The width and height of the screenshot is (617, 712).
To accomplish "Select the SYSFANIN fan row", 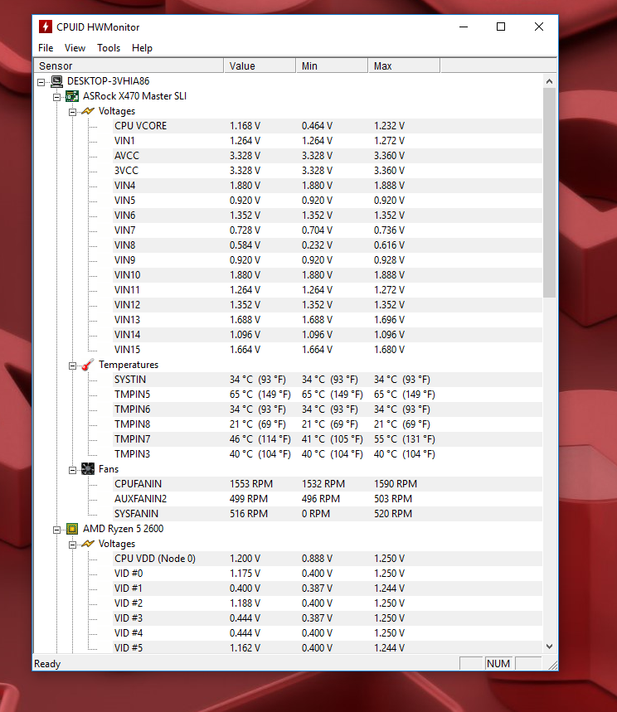I will tap(328, 514).
